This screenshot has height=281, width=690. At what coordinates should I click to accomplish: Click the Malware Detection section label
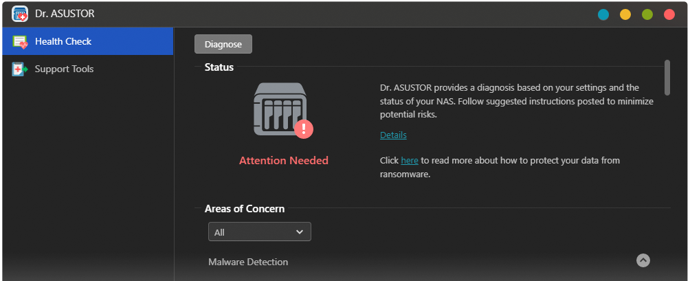(x=248, y=262)
